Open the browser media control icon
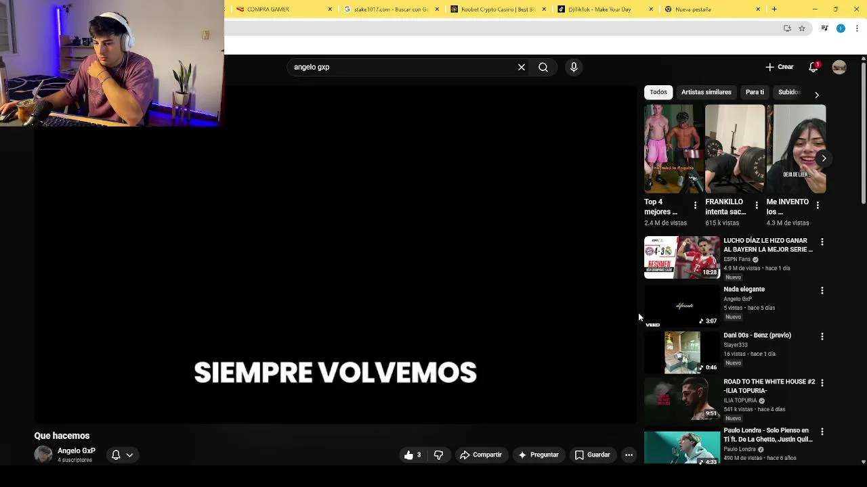This screenshot has height=487, width=867. (x=824, y=28)
